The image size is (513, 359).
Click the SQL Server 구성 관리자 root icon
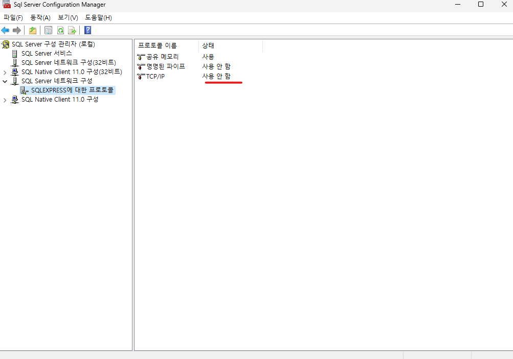point(6,44)
